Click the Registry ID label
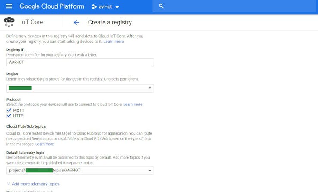 pos(15,50)
